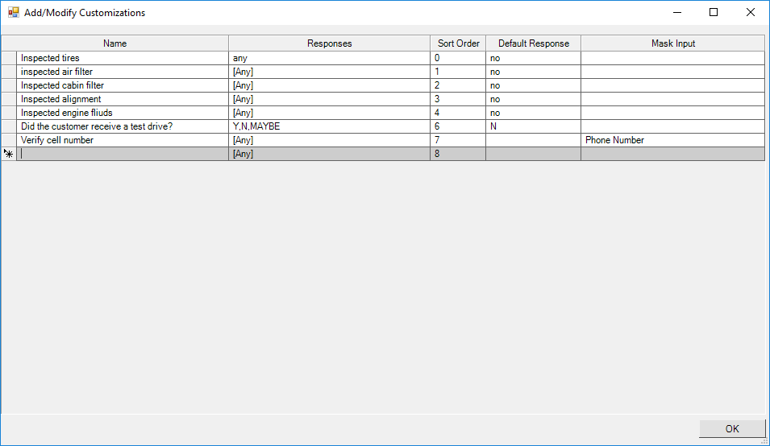Click the new-row asterisk row header
Image resolution: width=770 pixels, height=446 pixels.
(9, 154)
